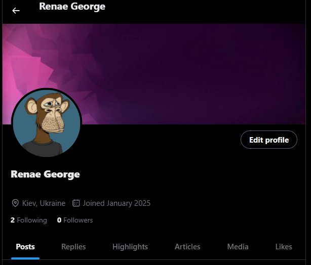This screenshot has width=311, height=265.
Task: Click the Edit profile button
Action: point(269,140)
